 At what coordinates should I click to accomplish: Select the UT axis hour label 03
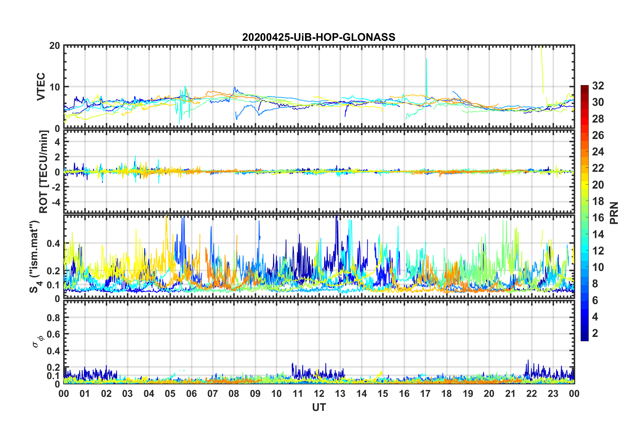(127, 394)
